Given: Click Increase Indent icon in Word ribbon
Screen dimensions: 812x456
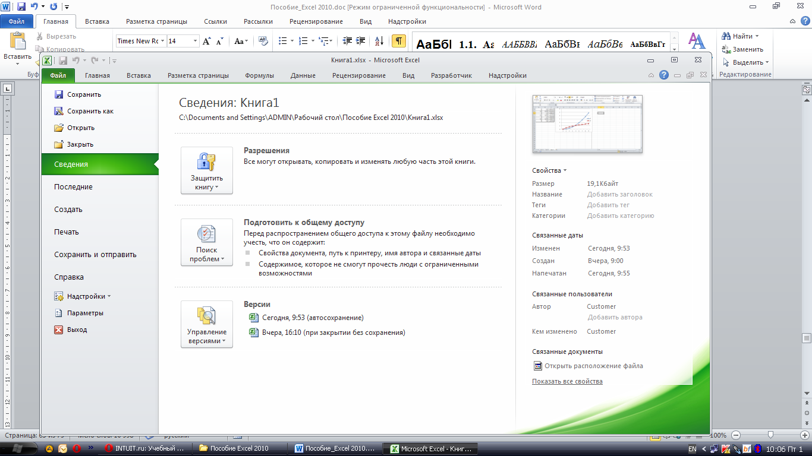Looking at the screenshot, I should click(x=361, y=41).
